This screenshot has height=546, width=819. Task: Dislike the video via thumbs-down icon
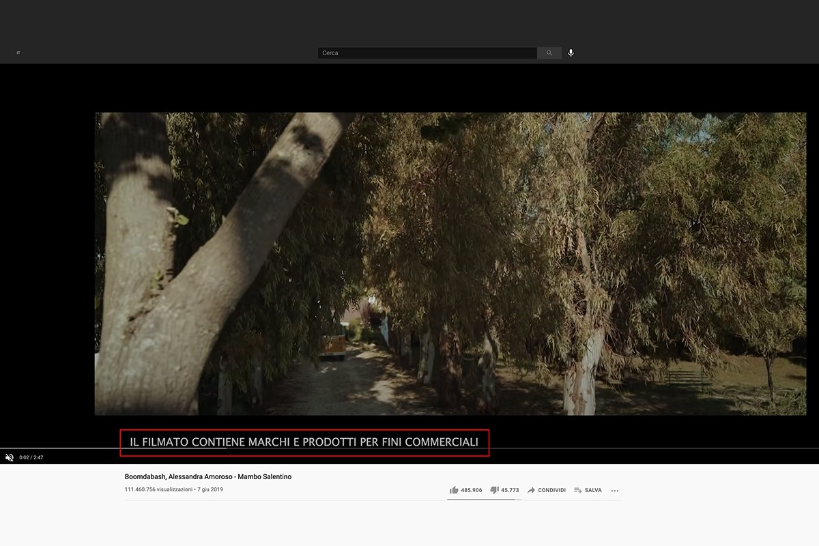[494, 490]
